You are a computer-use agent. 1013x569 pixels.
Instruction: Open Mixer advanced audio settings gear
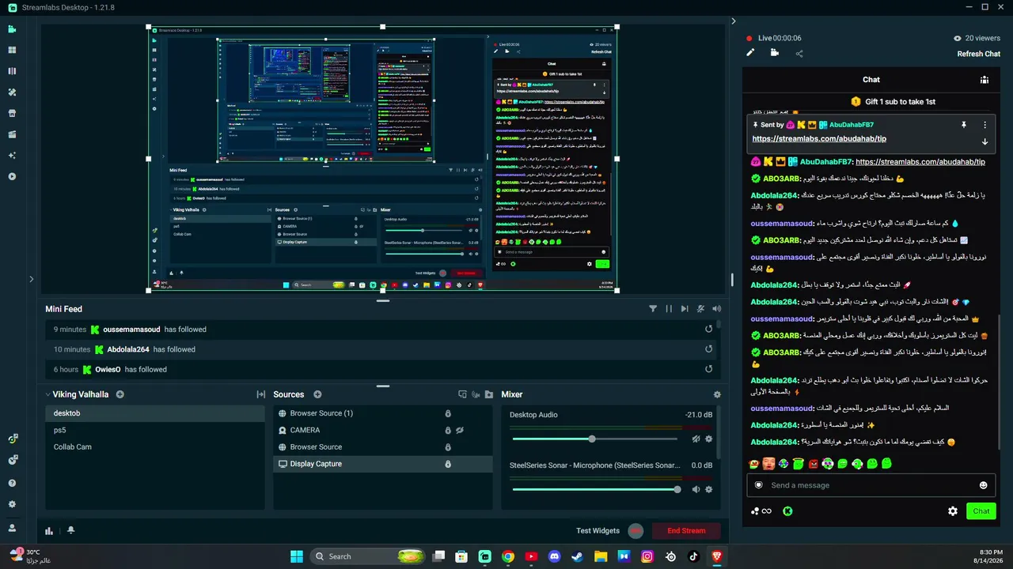[x=717, y=394]
